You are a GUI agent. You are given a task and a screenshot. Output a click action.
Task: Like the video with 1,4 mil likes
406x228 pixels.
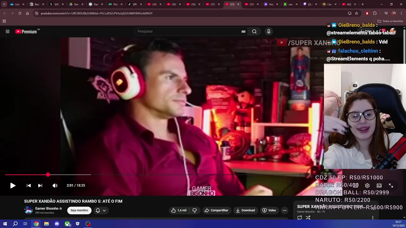coord(179,210)
